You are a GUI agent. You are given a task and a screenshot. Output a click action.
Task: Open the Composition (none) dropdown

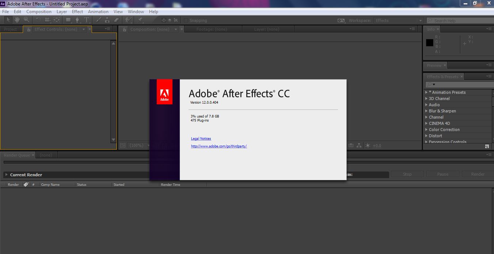tap(176, 29)
